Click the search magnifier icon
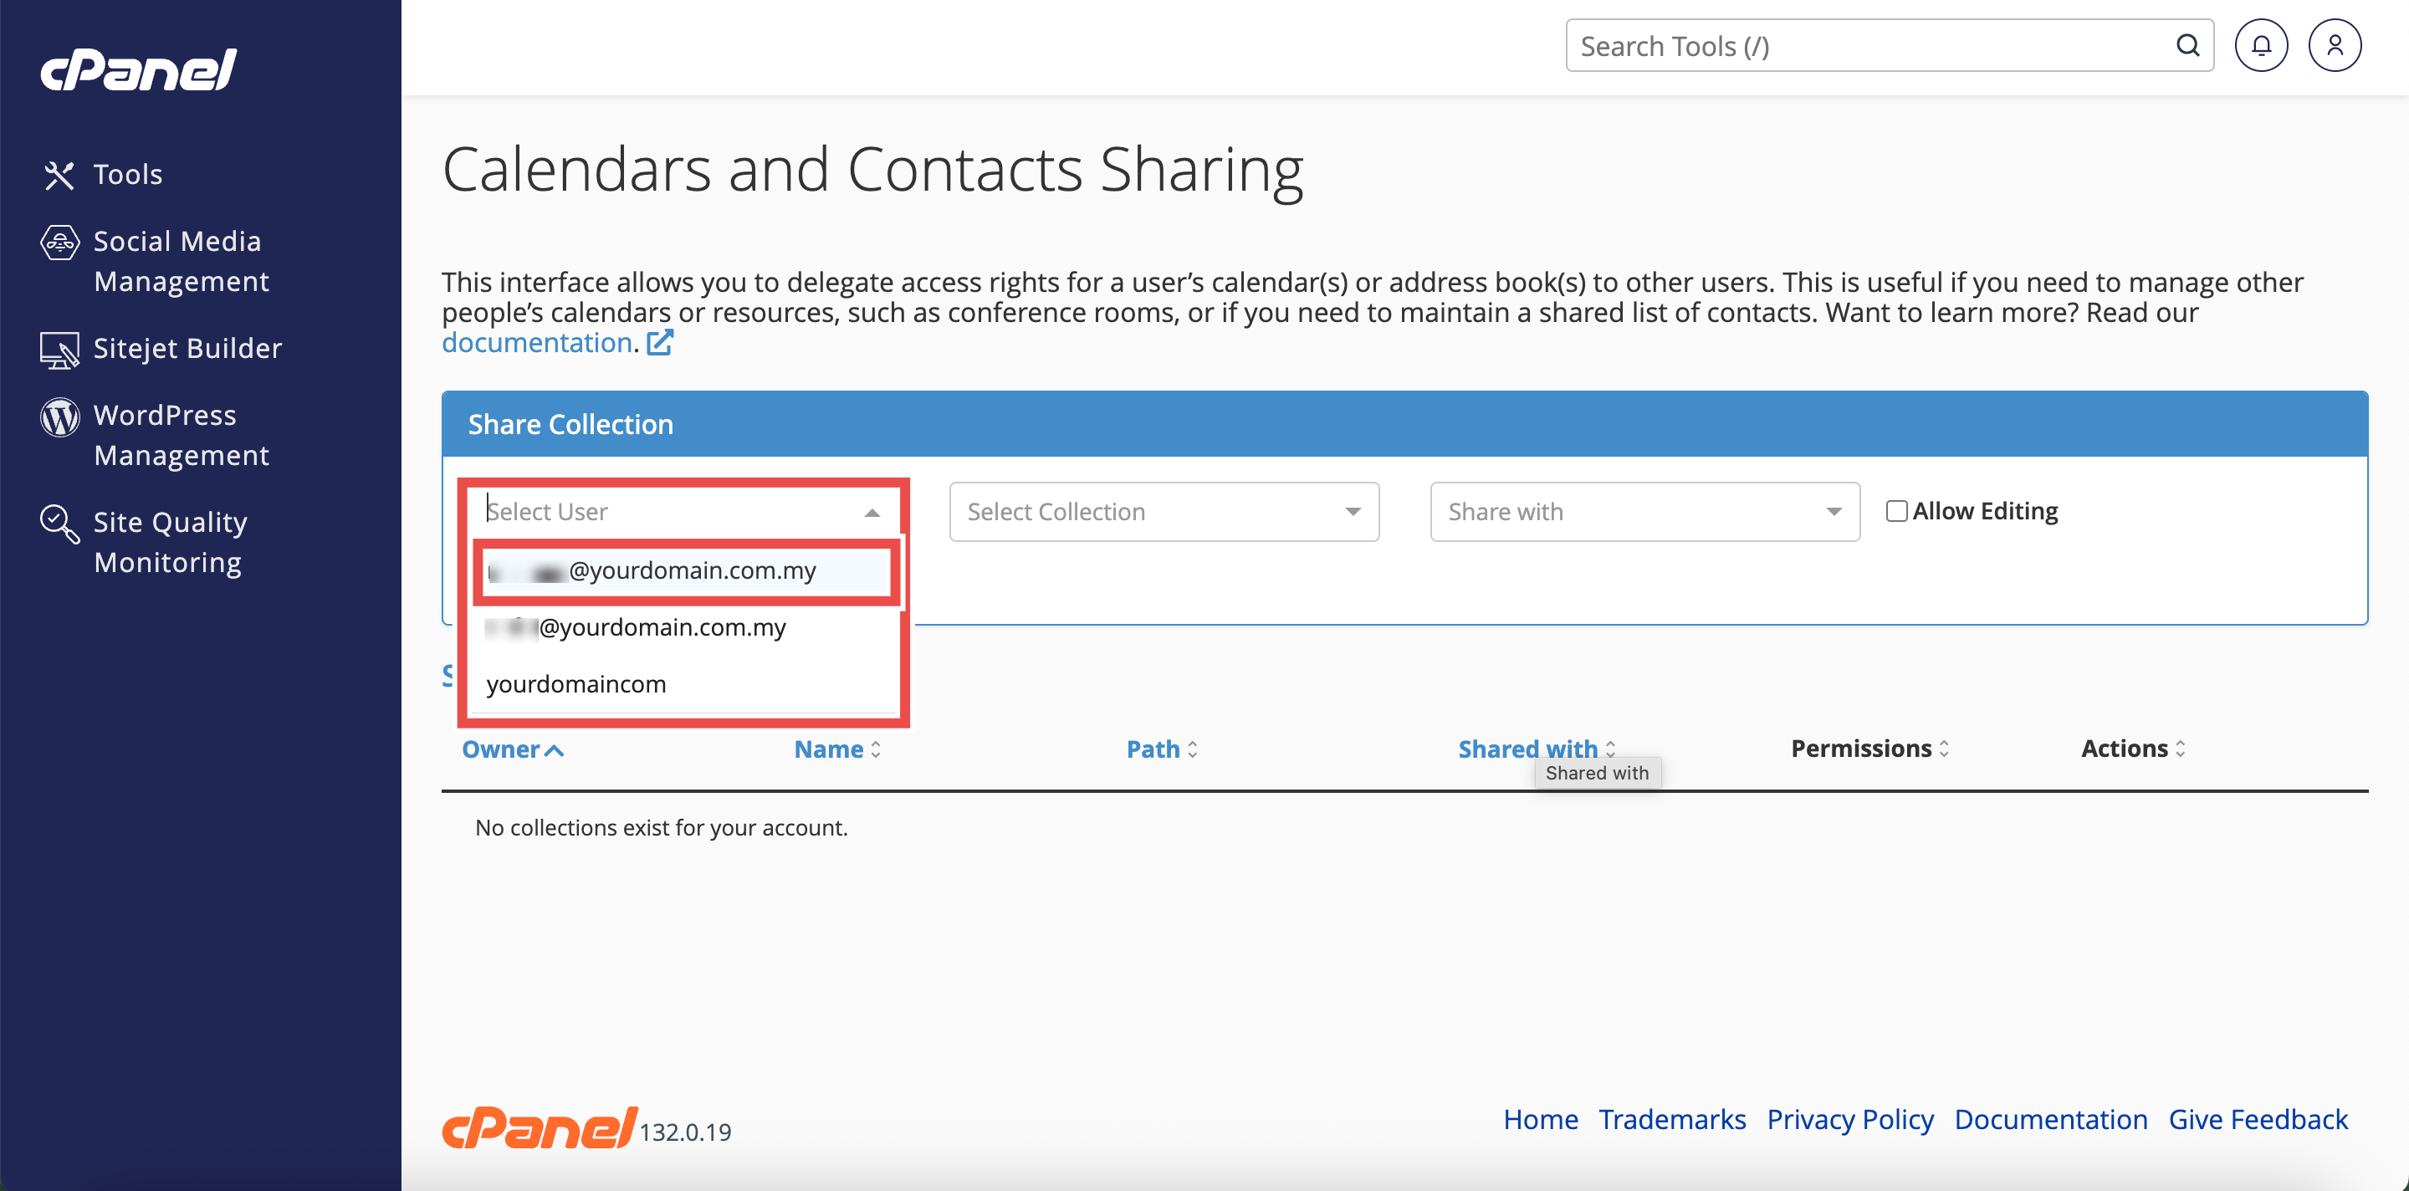 tap(2187, 46)
